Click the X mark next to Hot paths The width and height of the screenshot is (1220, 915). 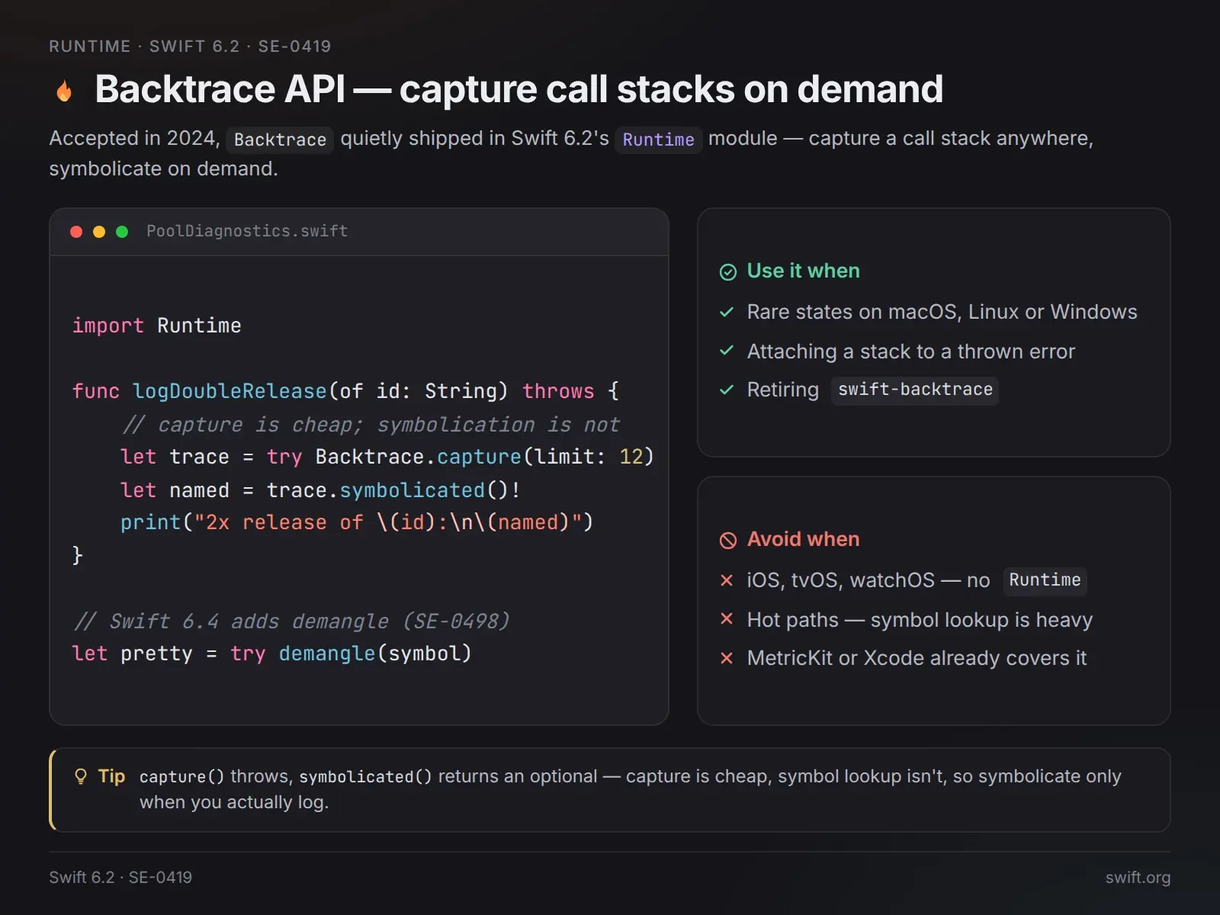(x=727, y=619)
